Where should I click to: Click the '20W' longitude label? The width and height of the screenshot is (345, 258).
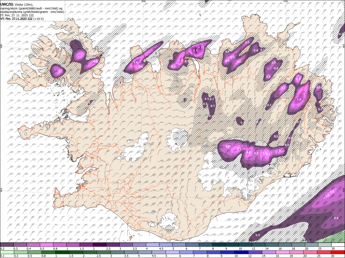click(143, 1)
